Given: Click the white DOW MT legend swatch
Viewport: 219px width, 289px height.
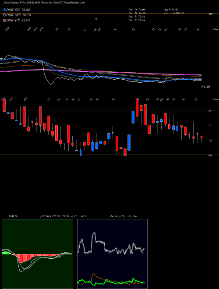Looking at the screenshot, I should [4, 15].
